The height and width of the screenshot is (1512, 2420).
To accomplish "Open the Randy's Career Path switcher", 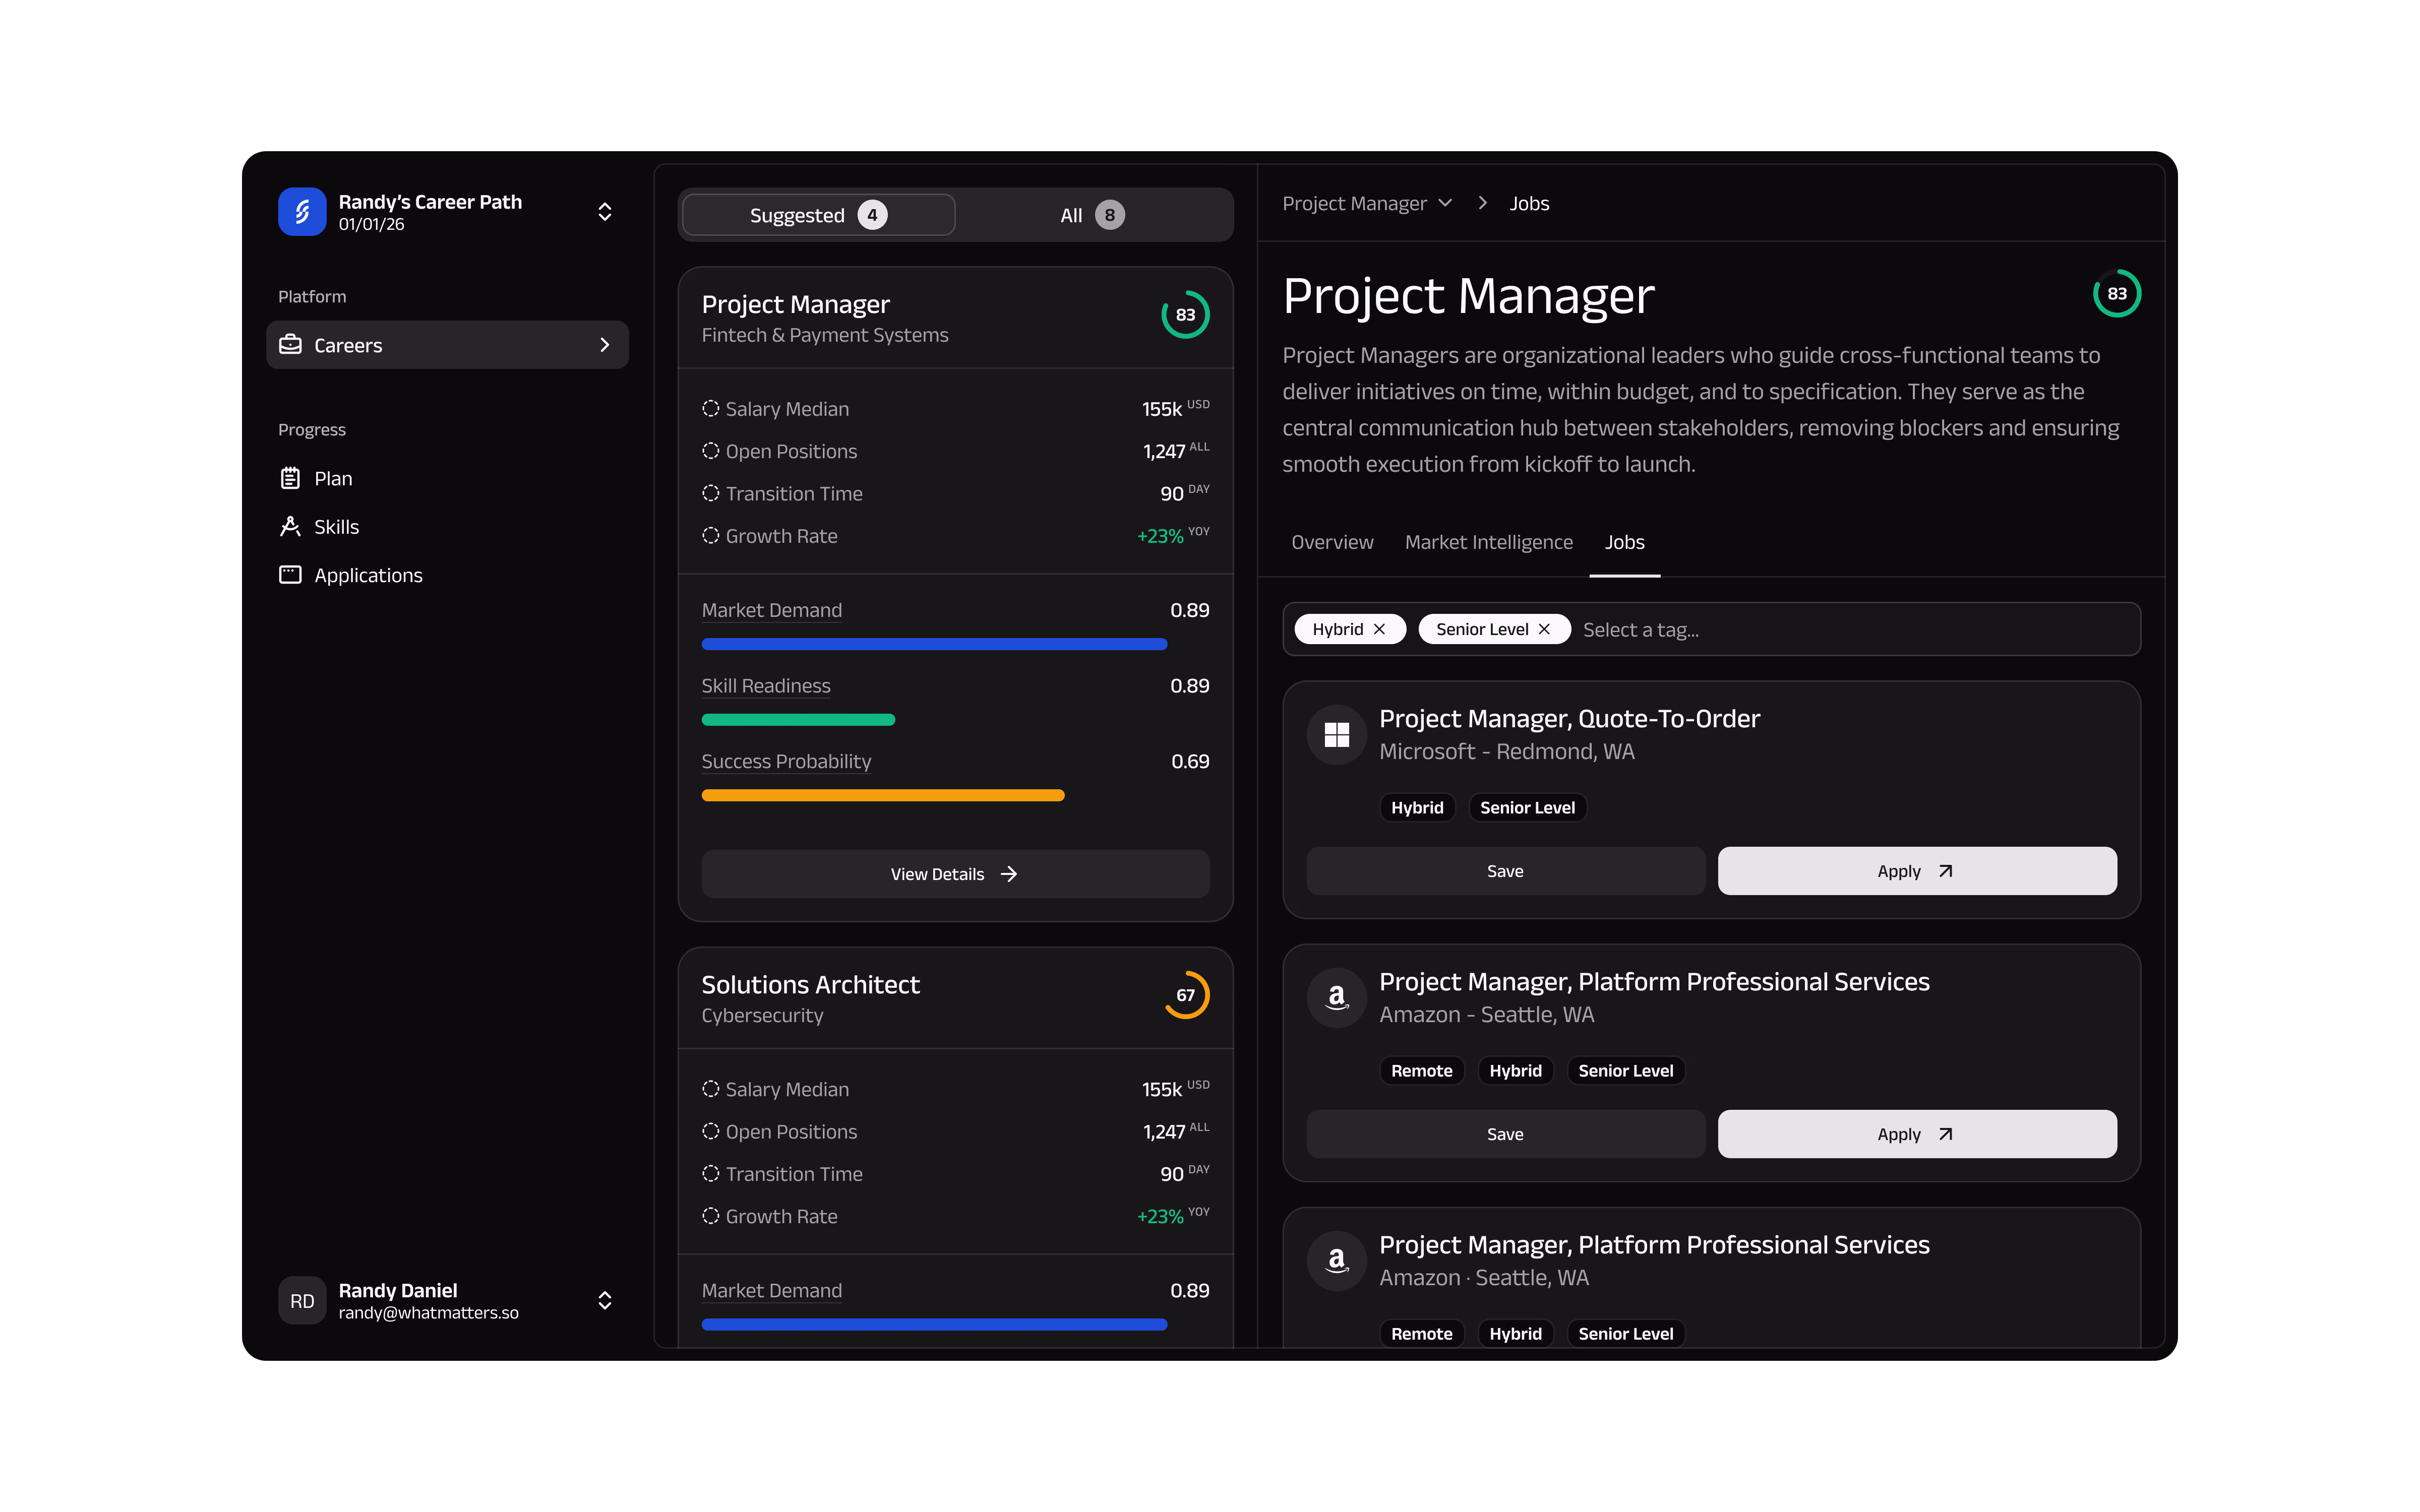I will [604, 212].
